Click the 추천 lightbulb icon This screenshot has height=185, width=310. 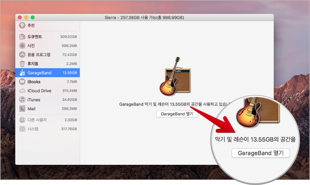(x=22, y=25)
